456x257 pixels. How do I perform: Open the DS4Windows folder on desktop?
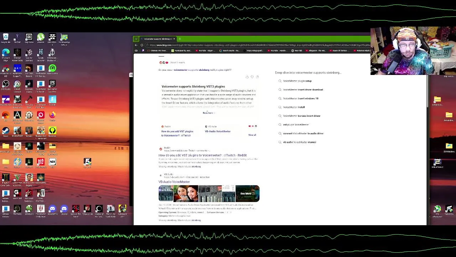449,147
